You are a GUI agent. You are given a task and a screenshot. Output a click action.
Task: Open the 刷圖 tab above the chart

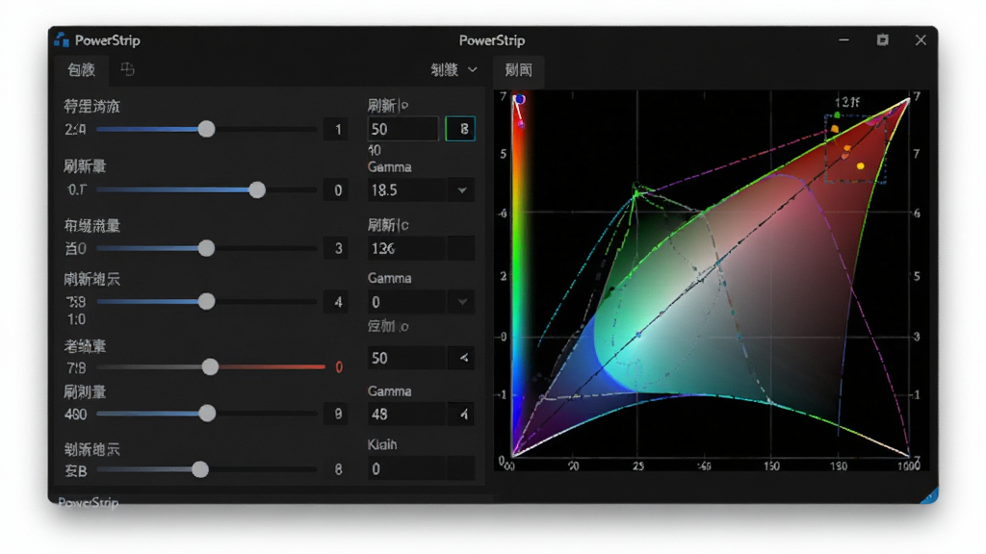tap(518, 69)
